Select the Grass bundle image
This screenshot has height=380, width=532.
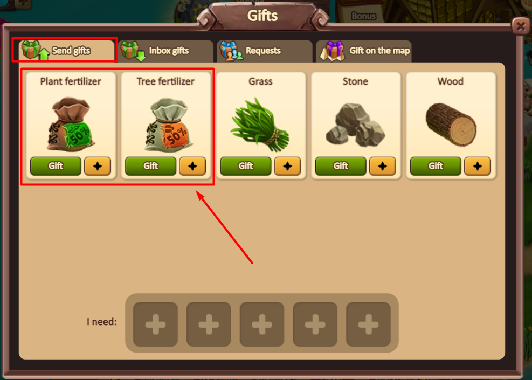[260, 125]
